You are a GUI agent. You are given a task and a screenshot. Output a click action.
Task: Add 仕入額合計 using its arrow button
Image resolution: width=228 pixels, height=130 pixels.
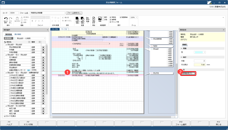click(x=43, y=57)
